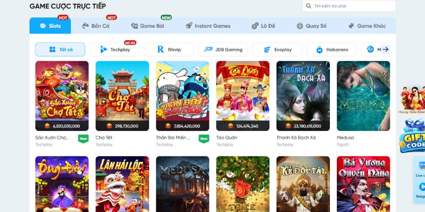This screenshot has height=212, width=425.
Task: Open the dark Medusa game in second row
Action: click(183, 184)
